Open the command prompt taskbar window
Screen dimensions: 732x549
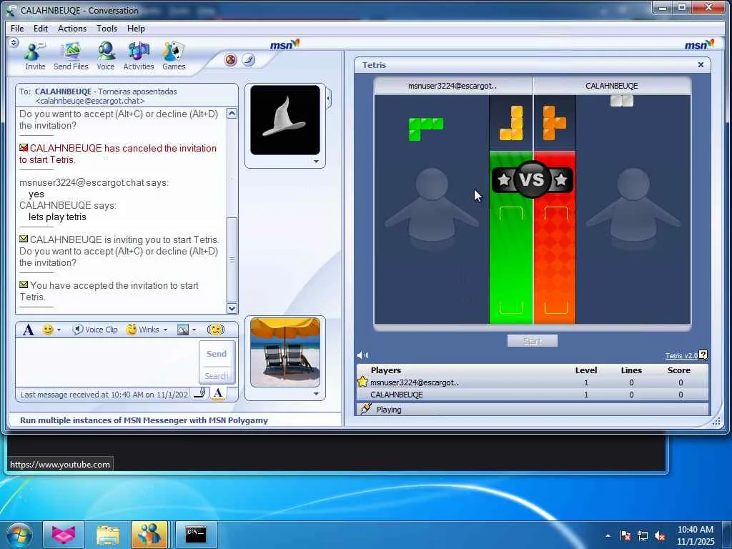click(196, 535)
